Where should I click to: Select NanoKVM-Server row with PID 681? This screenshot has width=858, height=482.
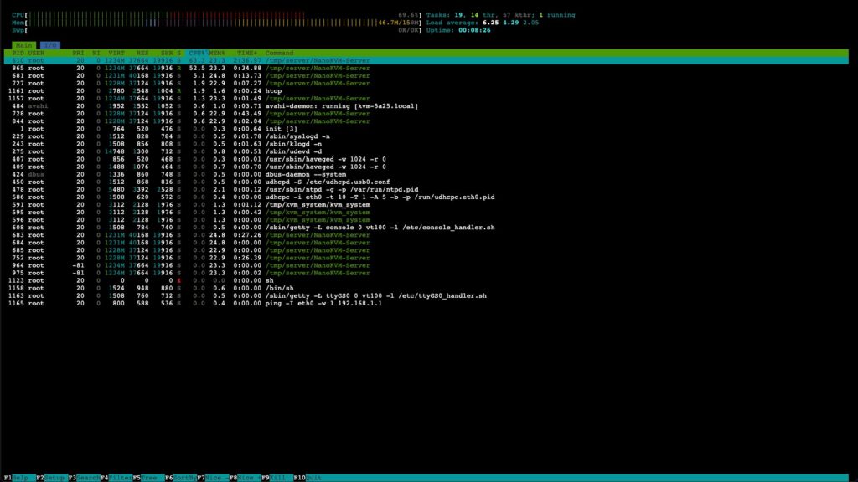click(x=426, y=76)
